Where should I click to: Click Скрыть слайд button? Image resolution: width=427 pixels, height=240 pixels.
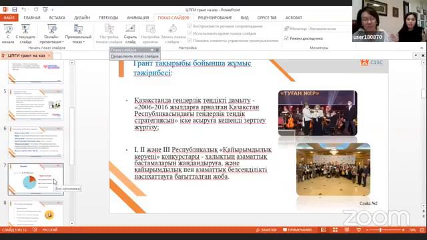coord(130,34)
